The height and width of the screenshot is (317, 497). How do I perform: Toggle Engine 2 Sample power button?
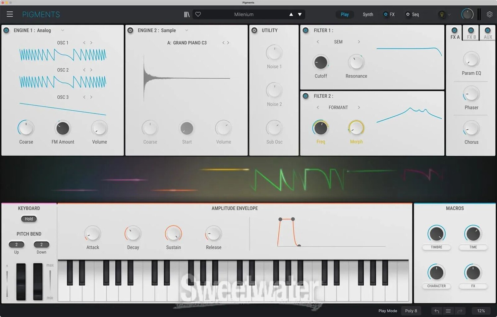130,30
